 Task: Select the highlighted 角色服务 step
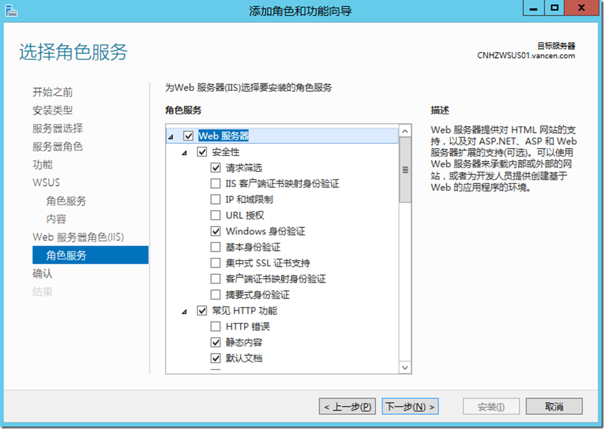pyautogui.click(x=90, y=255)
